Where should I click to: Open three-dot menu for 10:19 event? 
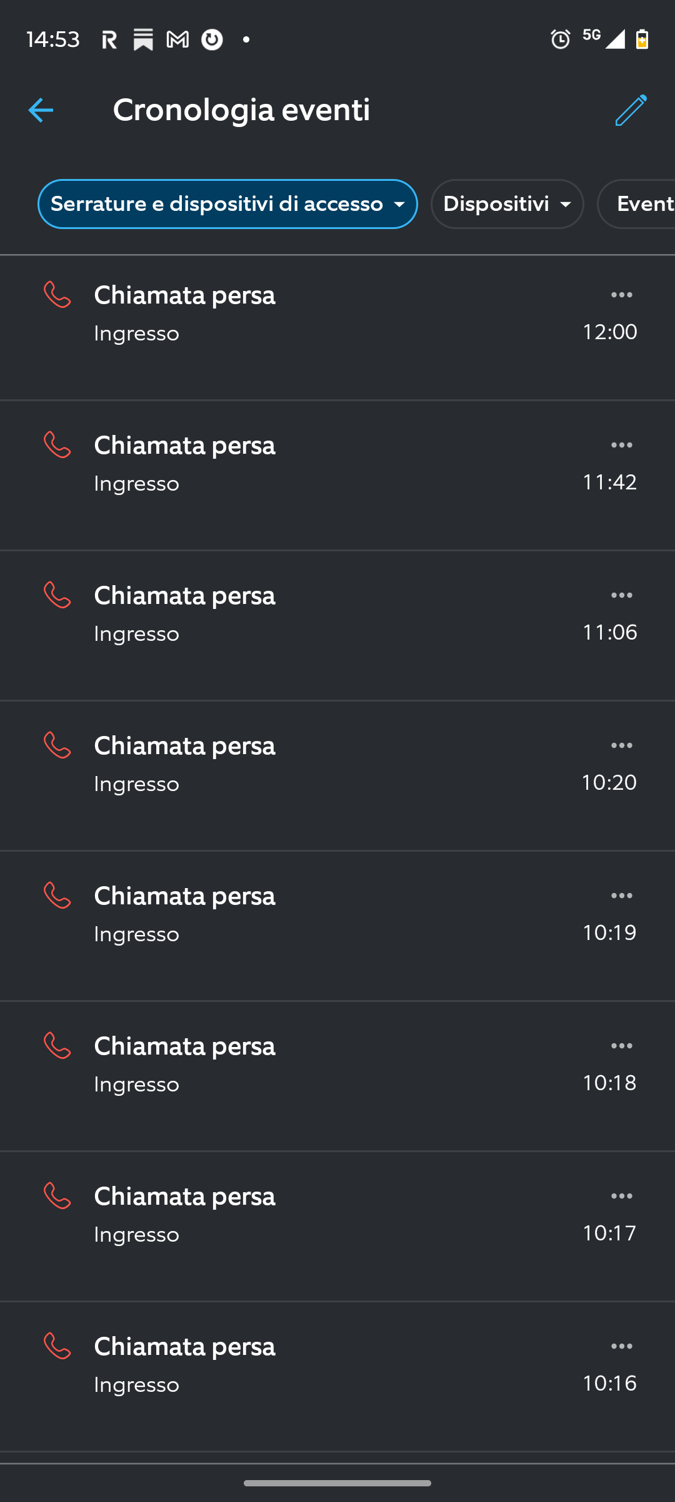click(x=621, y=896)
